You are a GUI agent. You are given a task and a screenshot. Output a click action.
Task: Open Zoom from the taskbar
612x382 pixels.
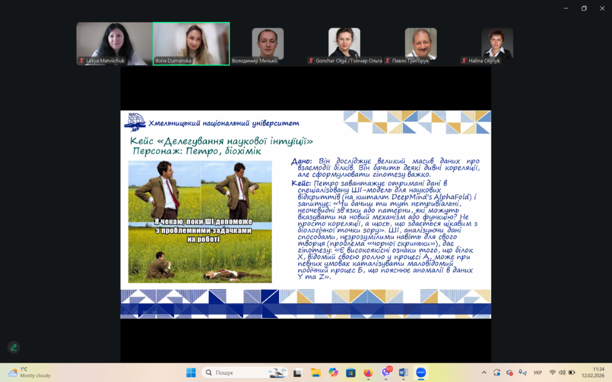(421, 372)
